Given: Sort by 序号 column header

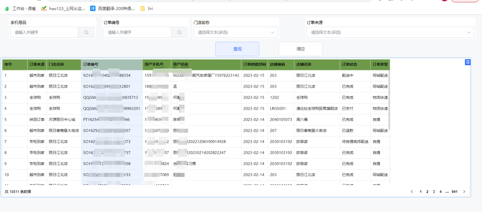Looking at the screenshot, I should tap(15, 65).
